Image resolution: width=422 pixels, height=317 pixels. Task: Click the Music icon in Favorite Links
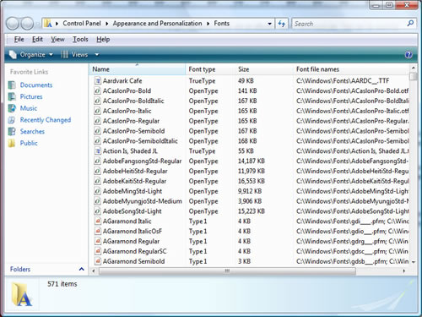pos(12,108)
